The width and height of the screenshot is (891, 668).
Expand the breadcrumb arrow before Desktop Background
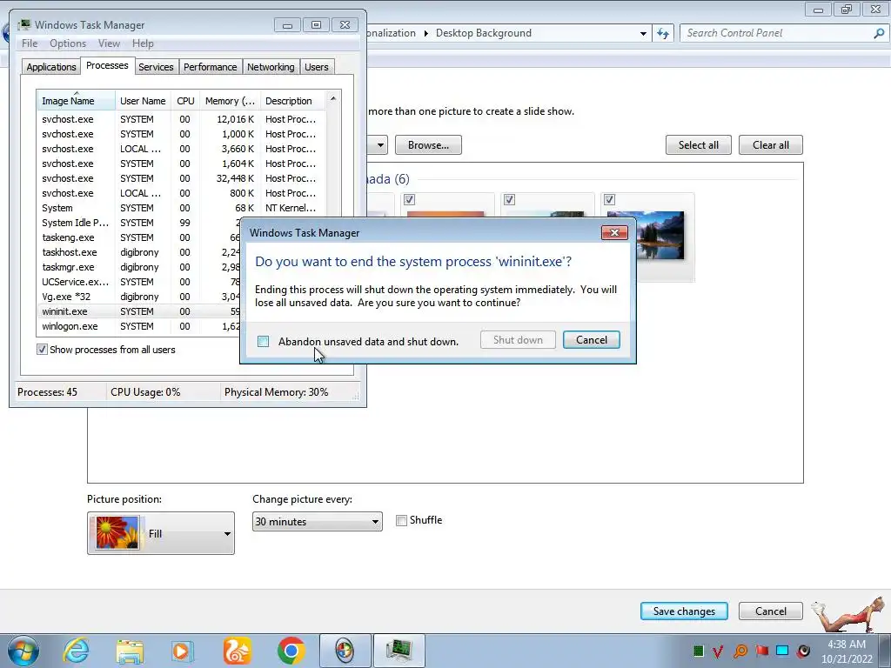click(x=426, y=34)
